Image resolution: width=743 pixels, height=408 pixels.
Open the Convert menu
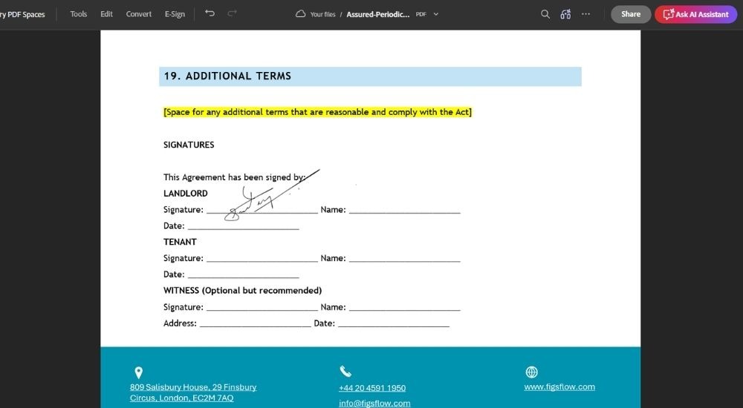coord(139,14)
